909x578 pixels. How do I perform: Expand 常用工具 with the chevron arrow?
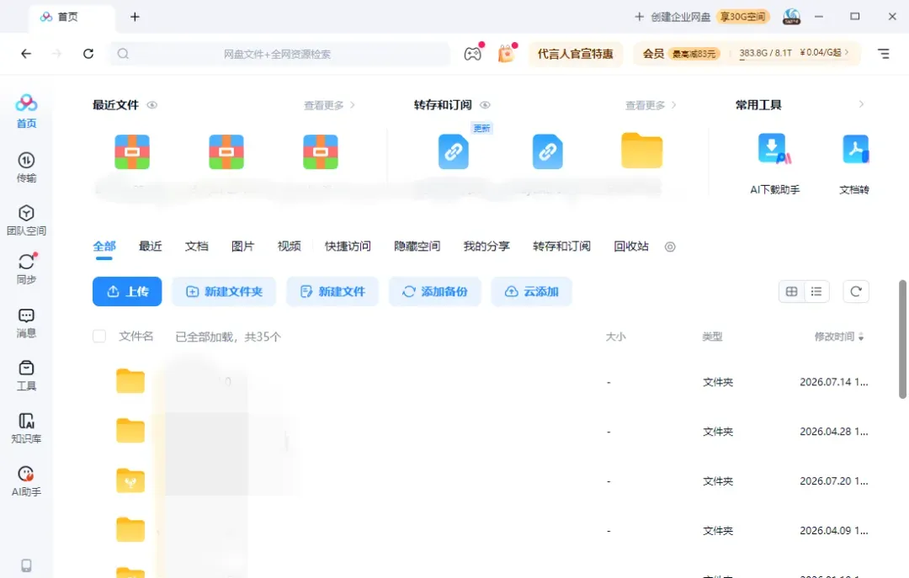[x=861, y=104]
